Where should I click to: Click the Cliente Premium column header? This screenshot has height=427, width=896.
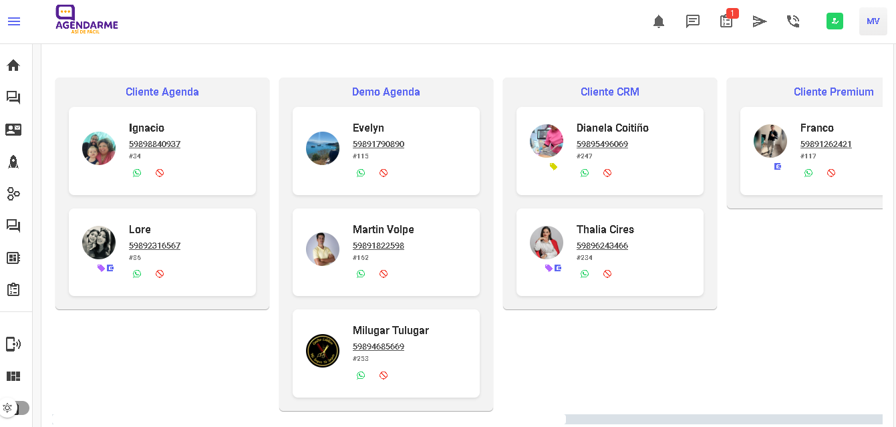[x=834, y=92]
